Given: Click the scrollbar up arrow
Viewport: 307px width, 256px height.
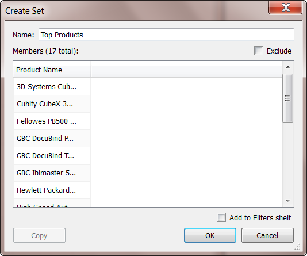Looking at the screenshot, I should 287,67.
